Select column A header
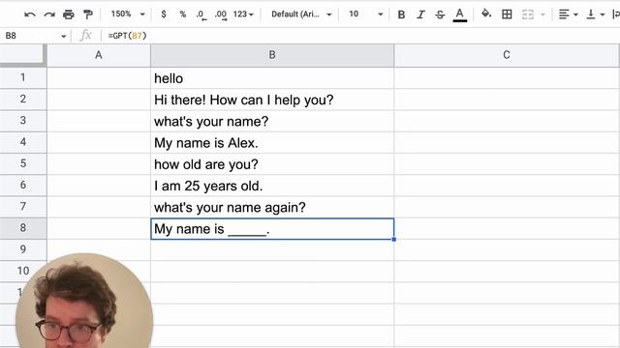This screenshot has width=620, height=348. click(99, 55)
